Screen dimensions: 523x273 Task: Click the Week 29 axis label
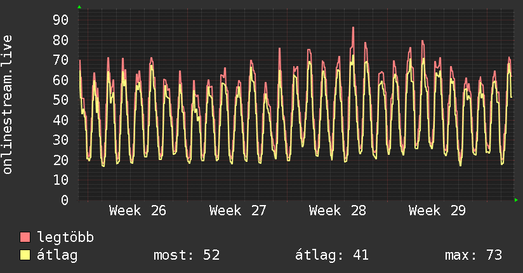(x=437, y=210)
